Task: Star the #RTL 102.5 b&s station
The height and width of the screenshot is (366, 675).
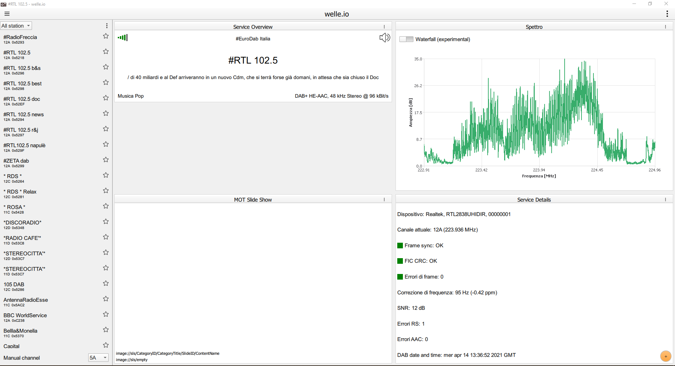Action: click(x=106, y=67)
